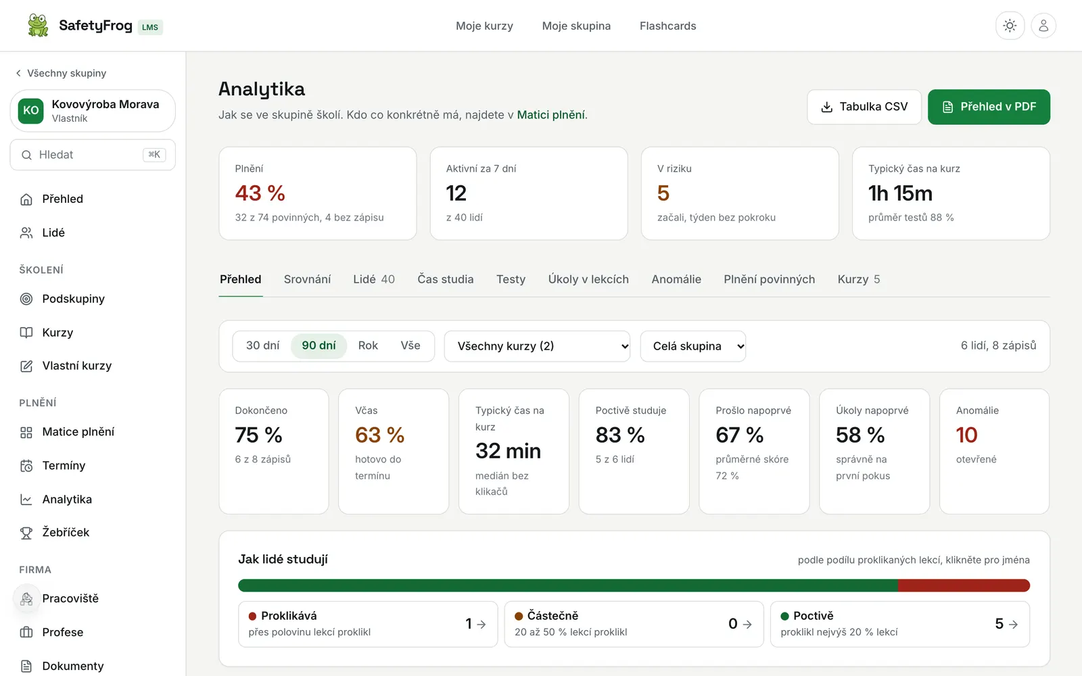Viewport: 1082px width, 676px height.
Task: Click the Termíny calendar icon
Action: pos(26,466)
